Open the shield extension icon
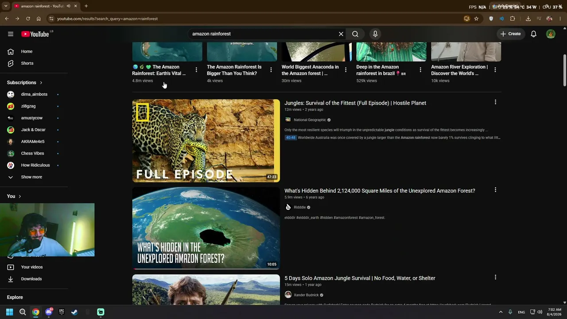Viewport: 567px width, 319px height. [x=491, y=19]
